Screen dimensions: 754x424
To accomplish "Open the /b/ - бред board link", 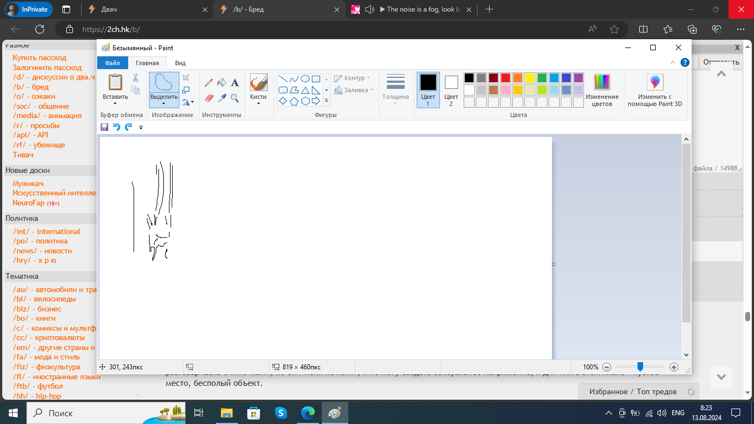I will tap(30, 87).
